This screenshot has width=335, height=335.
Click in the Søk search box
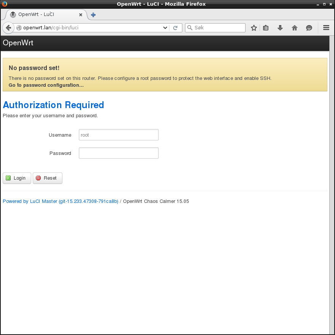(x=215, y=28)
